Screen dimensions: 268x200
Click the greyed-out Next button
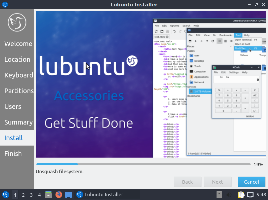point(217,182)
